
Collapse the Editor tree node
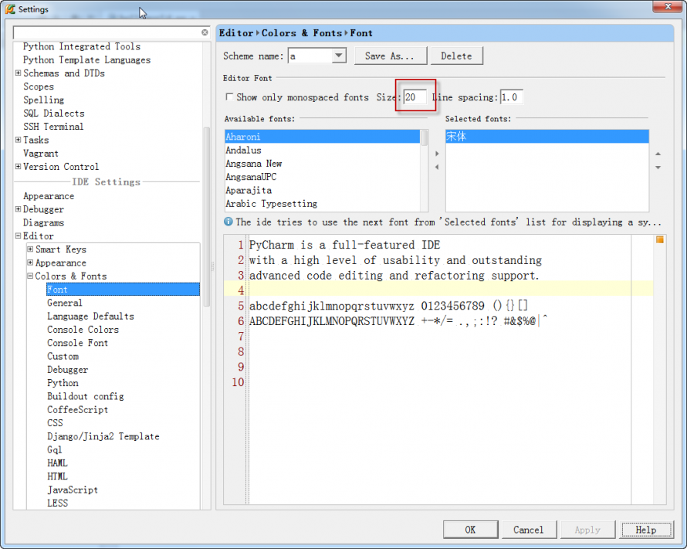click(18, 236)
